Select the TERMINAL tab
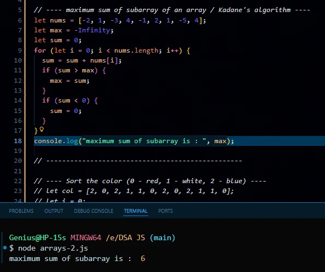This screenshot has width=325, height=272. (136, 211)
